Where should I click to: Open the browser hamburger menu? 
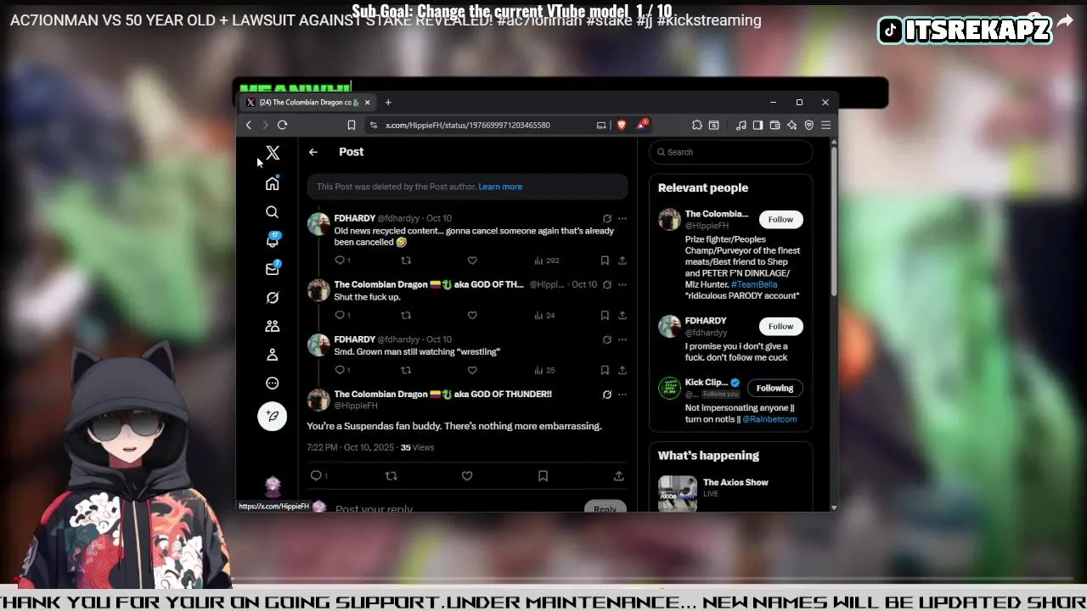(825, 125)
